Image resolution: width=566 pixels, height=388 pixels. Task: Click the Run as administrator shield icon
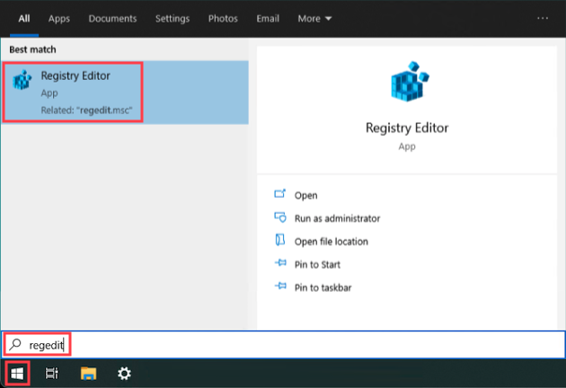279,218
